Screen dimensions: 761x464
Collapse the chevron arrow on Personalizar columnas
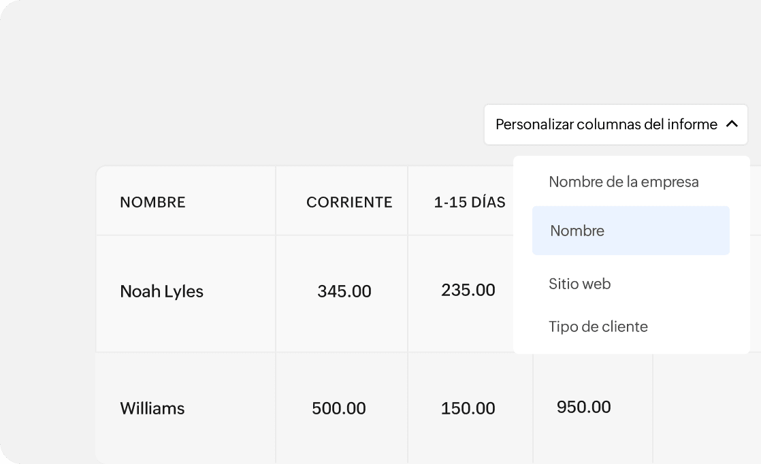[732, 124]
